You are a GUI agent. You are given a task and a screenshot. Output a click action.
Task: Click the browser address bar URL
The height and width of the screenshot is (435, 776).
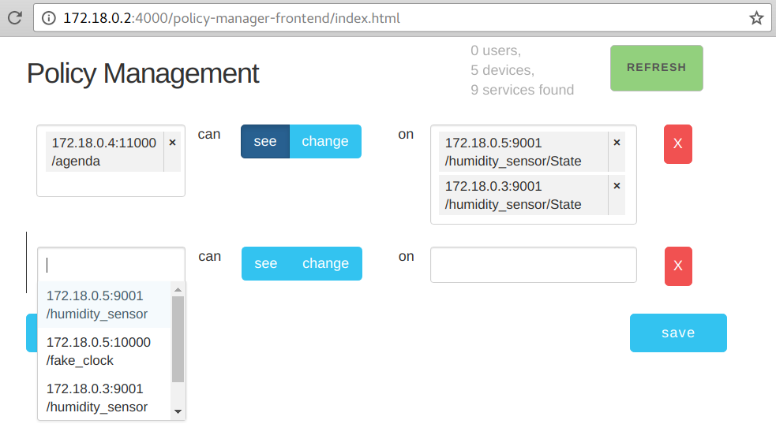coord(237,18)
